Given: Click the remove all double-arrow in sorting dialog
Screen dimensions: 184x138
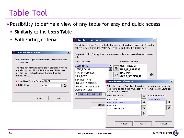Looking at the screenshot, I should point(144,113).
